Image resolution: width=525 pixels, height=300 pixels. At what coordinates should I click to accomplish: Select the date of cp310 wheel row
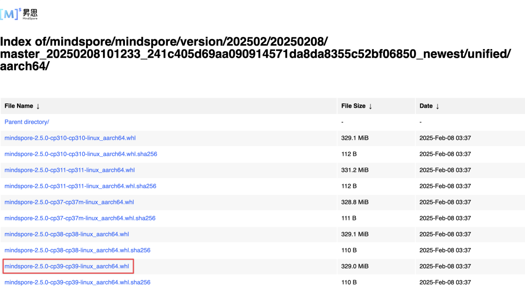(x=445, y=138)
